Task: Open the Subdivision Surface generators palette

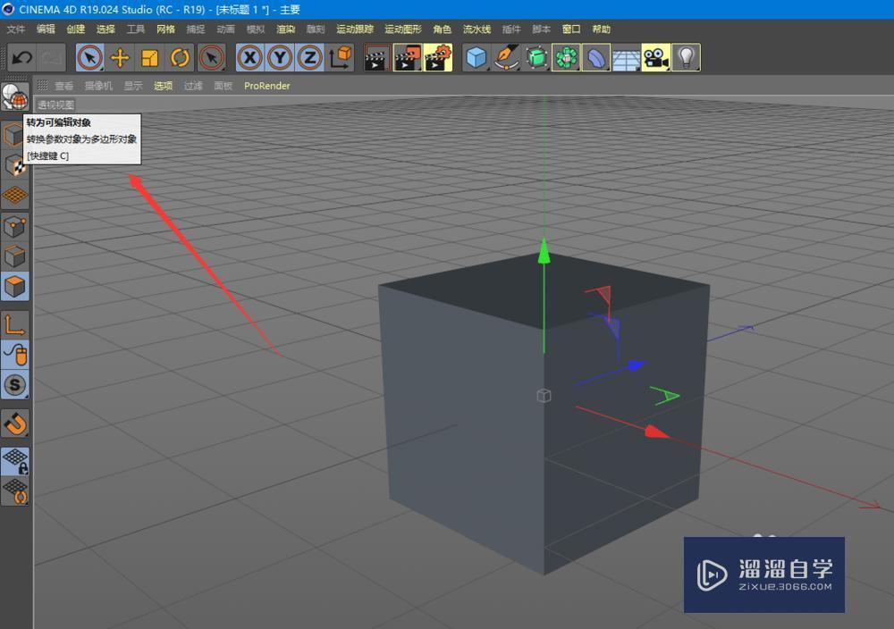Action: pos(536,57)
